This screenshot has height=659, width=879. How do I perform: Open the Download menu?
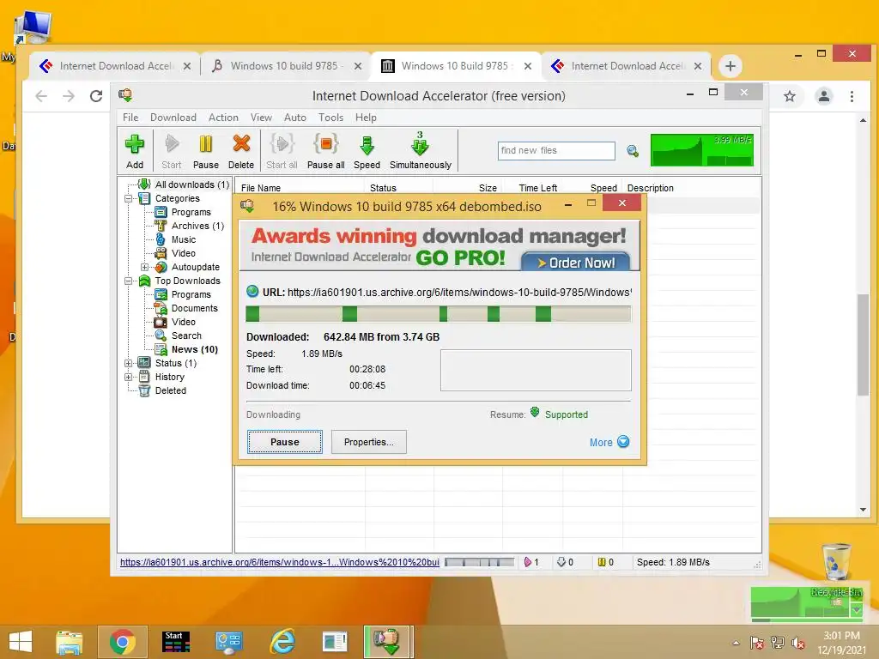173,118
